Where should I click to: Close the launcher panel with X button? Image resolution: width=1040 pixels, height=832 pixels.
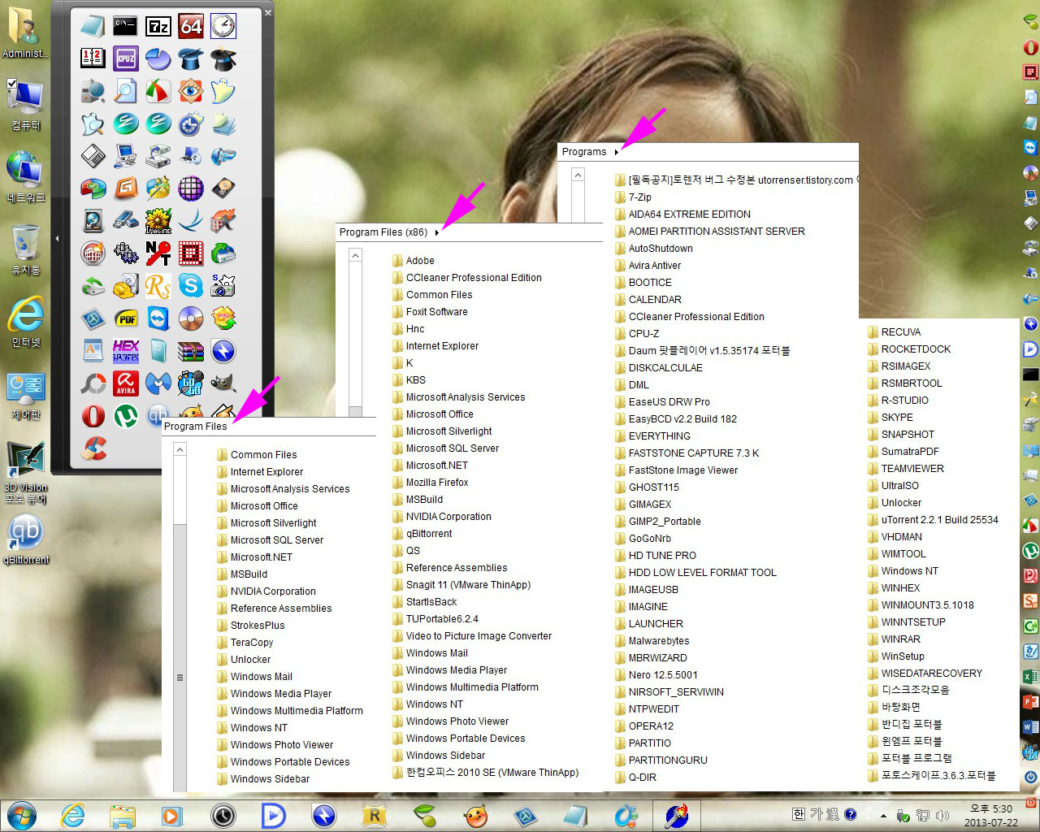pyautogui.click(x=268, y=12)
